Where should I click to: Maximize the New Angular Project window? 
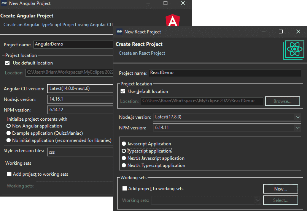(x=165, y=3)
